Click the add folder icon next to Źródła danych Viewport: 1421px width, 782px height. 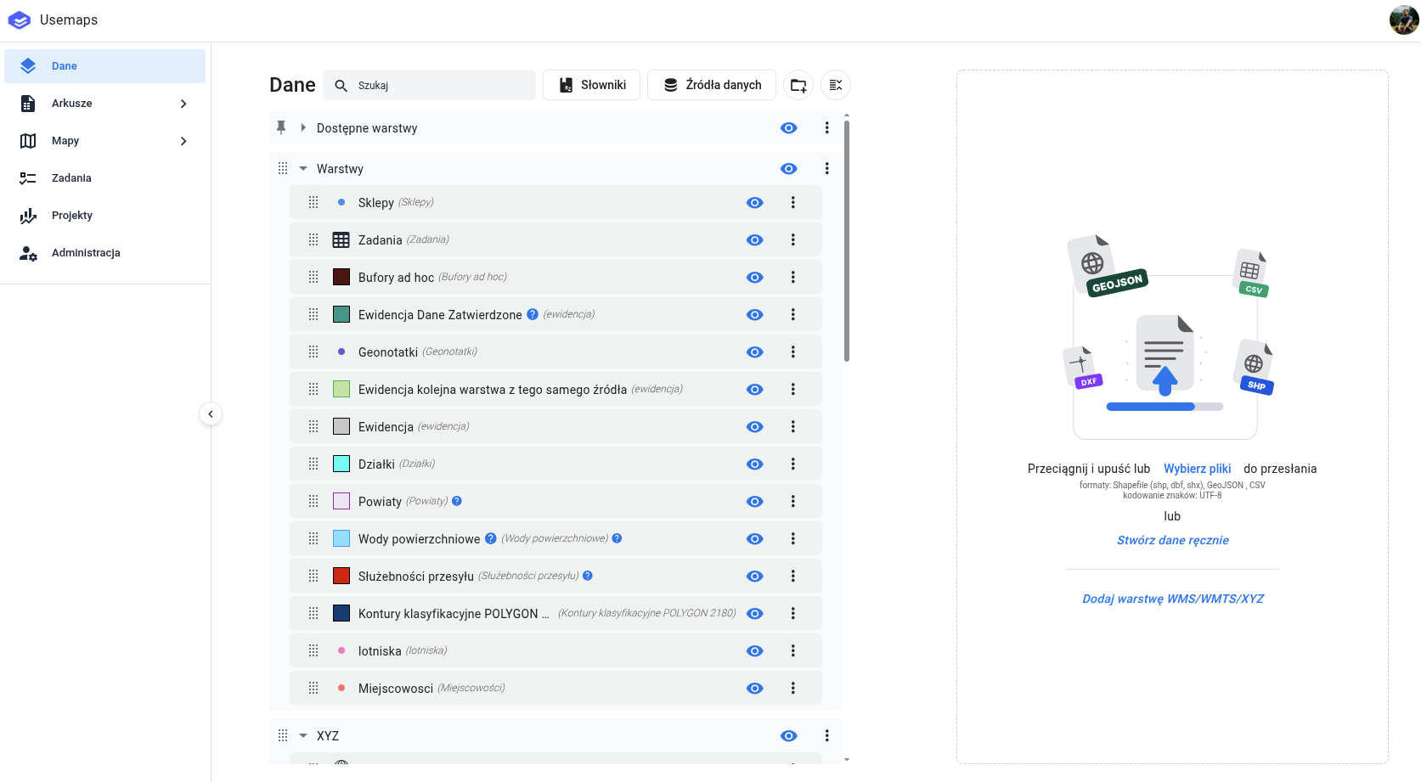(x=798, y=85)
